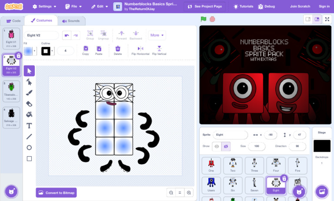
Task: Delete the Eight V2 costume
Action: coord(19,55)
